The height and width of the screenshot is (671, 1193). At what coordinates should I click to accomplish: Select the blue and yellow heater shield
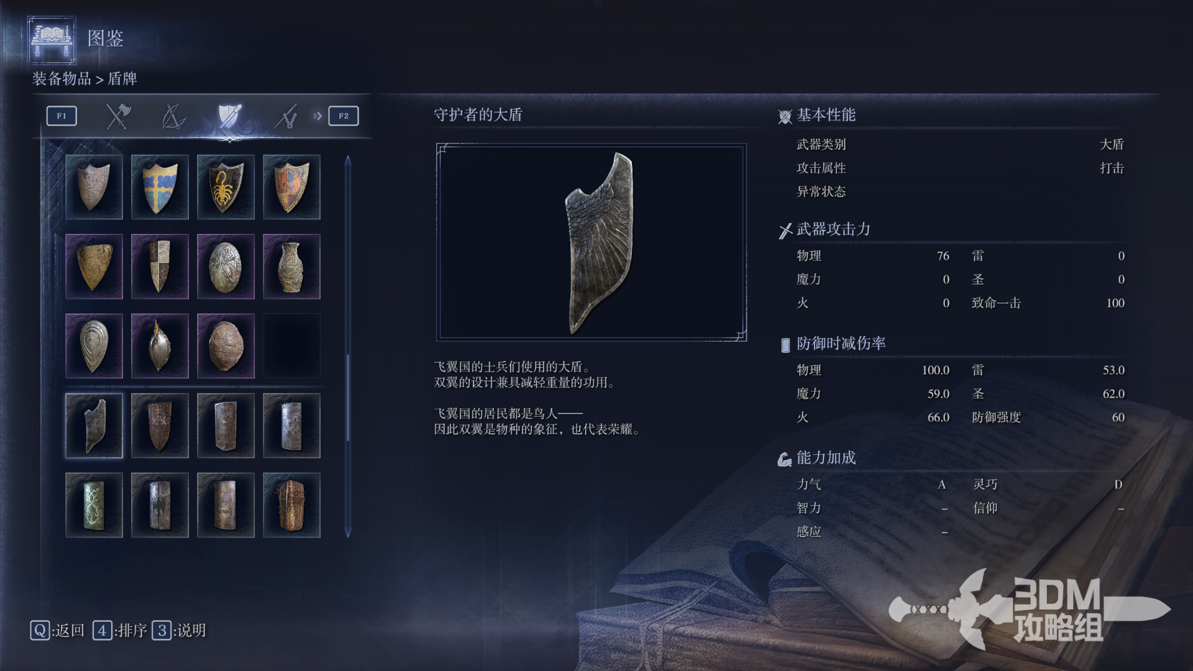click(x=160, y=186)
